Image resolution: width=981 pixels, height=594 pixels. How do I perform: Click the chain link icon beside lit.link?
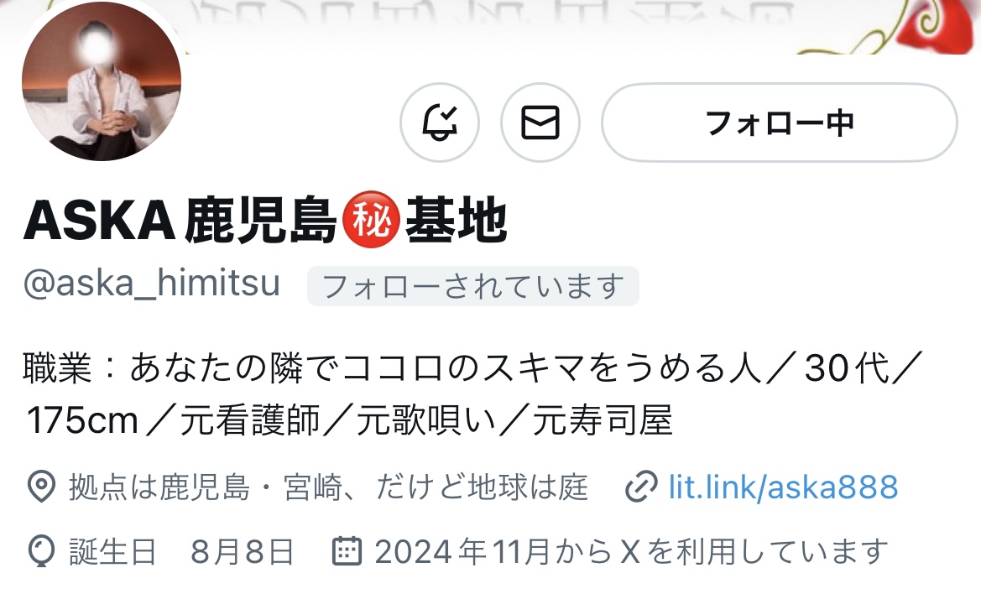tap(641, 487)
